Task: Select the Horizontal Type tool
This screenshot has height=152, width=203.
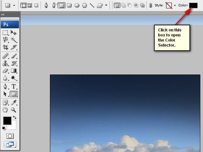Action: click(x=14, y=86)
